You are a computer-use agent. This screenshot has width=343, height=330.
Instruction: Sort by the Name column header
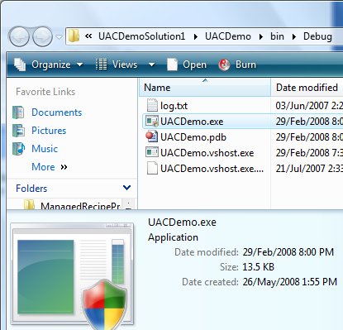205,88
